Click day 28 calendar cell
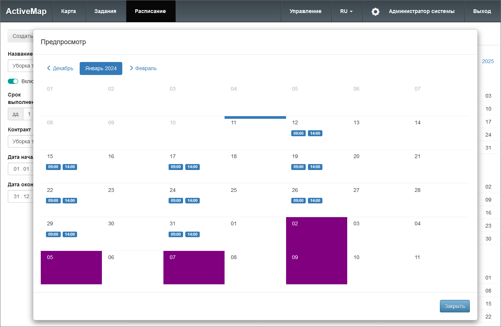Screen dimensions: 501x327 [439, 200]
